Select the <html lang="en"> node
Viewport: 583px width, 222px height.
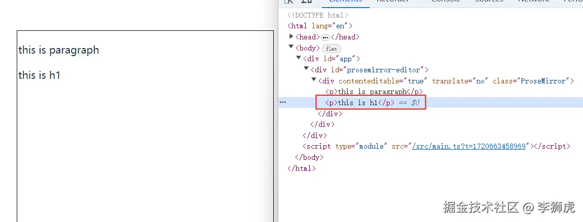320,26
